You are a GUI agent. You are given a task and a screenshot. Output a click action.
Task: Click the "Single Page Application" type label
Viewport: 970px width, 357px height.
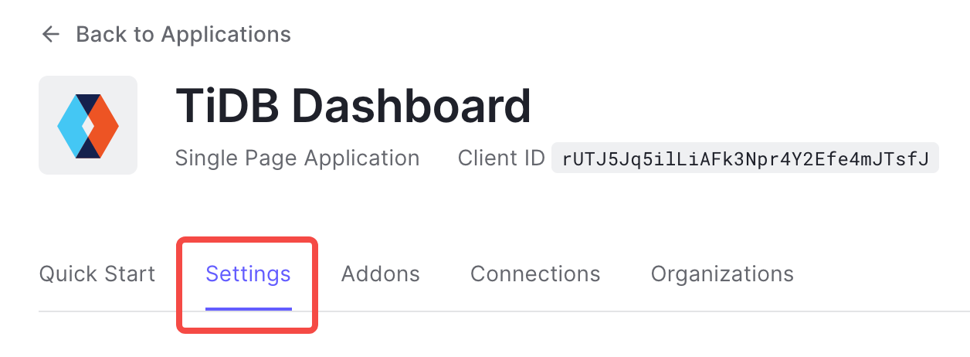point(297,158)
